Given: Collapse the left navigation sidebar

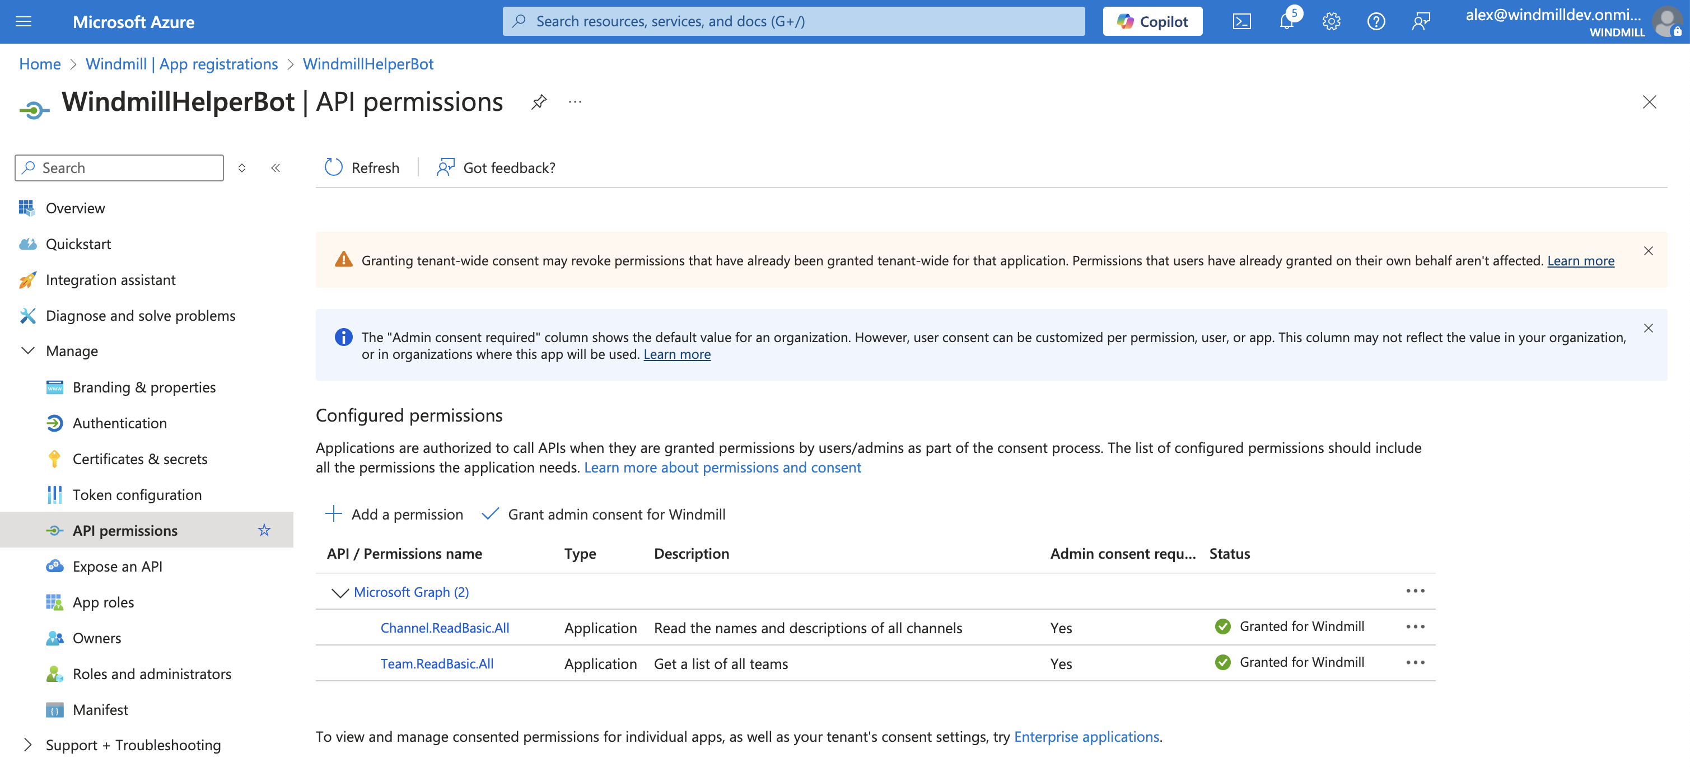Looking at the screenshot, I should click(276, 167).
